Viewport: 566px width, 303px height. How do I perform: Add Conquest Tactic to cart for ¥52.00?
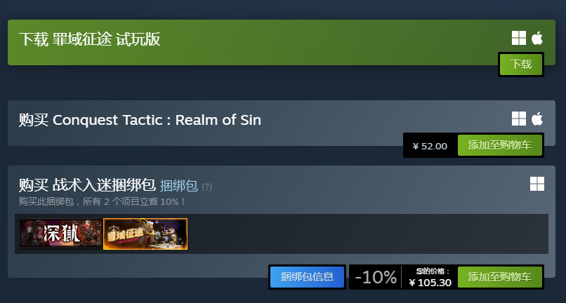tap(500, 145)
